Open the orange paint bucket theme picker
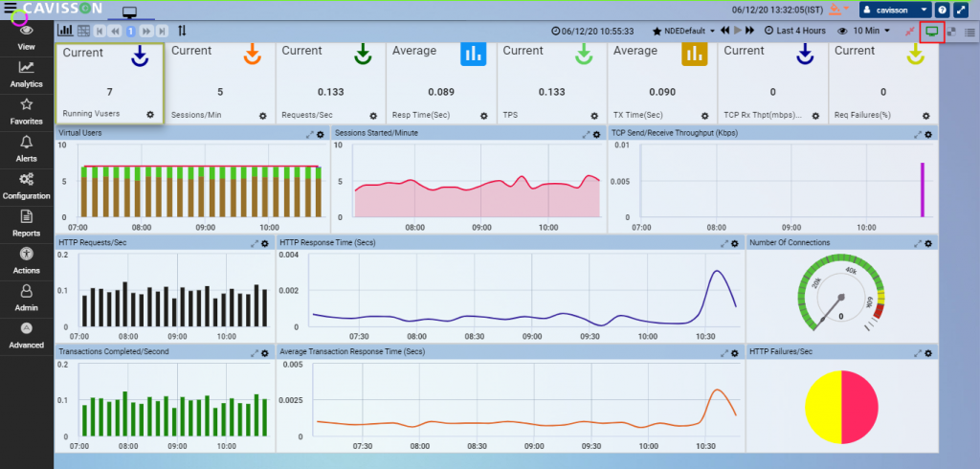Screen dimensions: 980x469 point(837,10)
